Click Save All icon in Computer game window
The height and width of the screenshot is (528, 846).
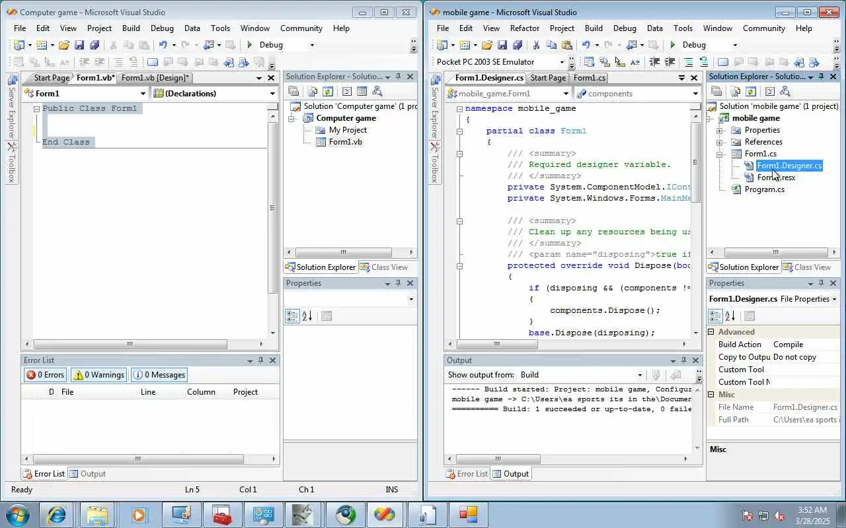pos(94,45)
